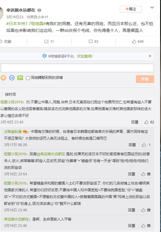Open the #日本本州7.7级地震# hashtag link
161x232 pixels.
pos(26,24)
